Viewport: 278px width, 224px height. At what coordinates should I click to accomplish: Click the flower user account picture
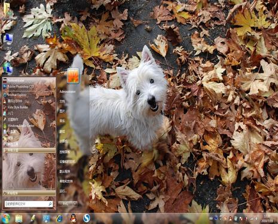pyautogui.click(x=73, y=75)
